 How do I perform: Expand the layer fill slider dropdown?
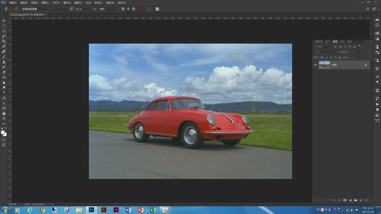[x=358, y=57]
